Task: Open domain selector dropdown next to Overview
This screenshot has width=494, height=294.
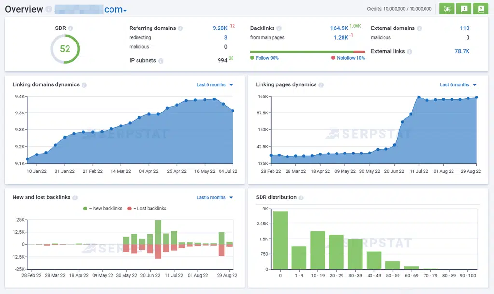Action: click(x=125, y=10)
